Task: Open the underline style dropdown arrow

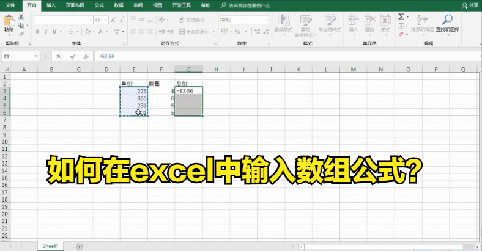Action: coord(61,32)
